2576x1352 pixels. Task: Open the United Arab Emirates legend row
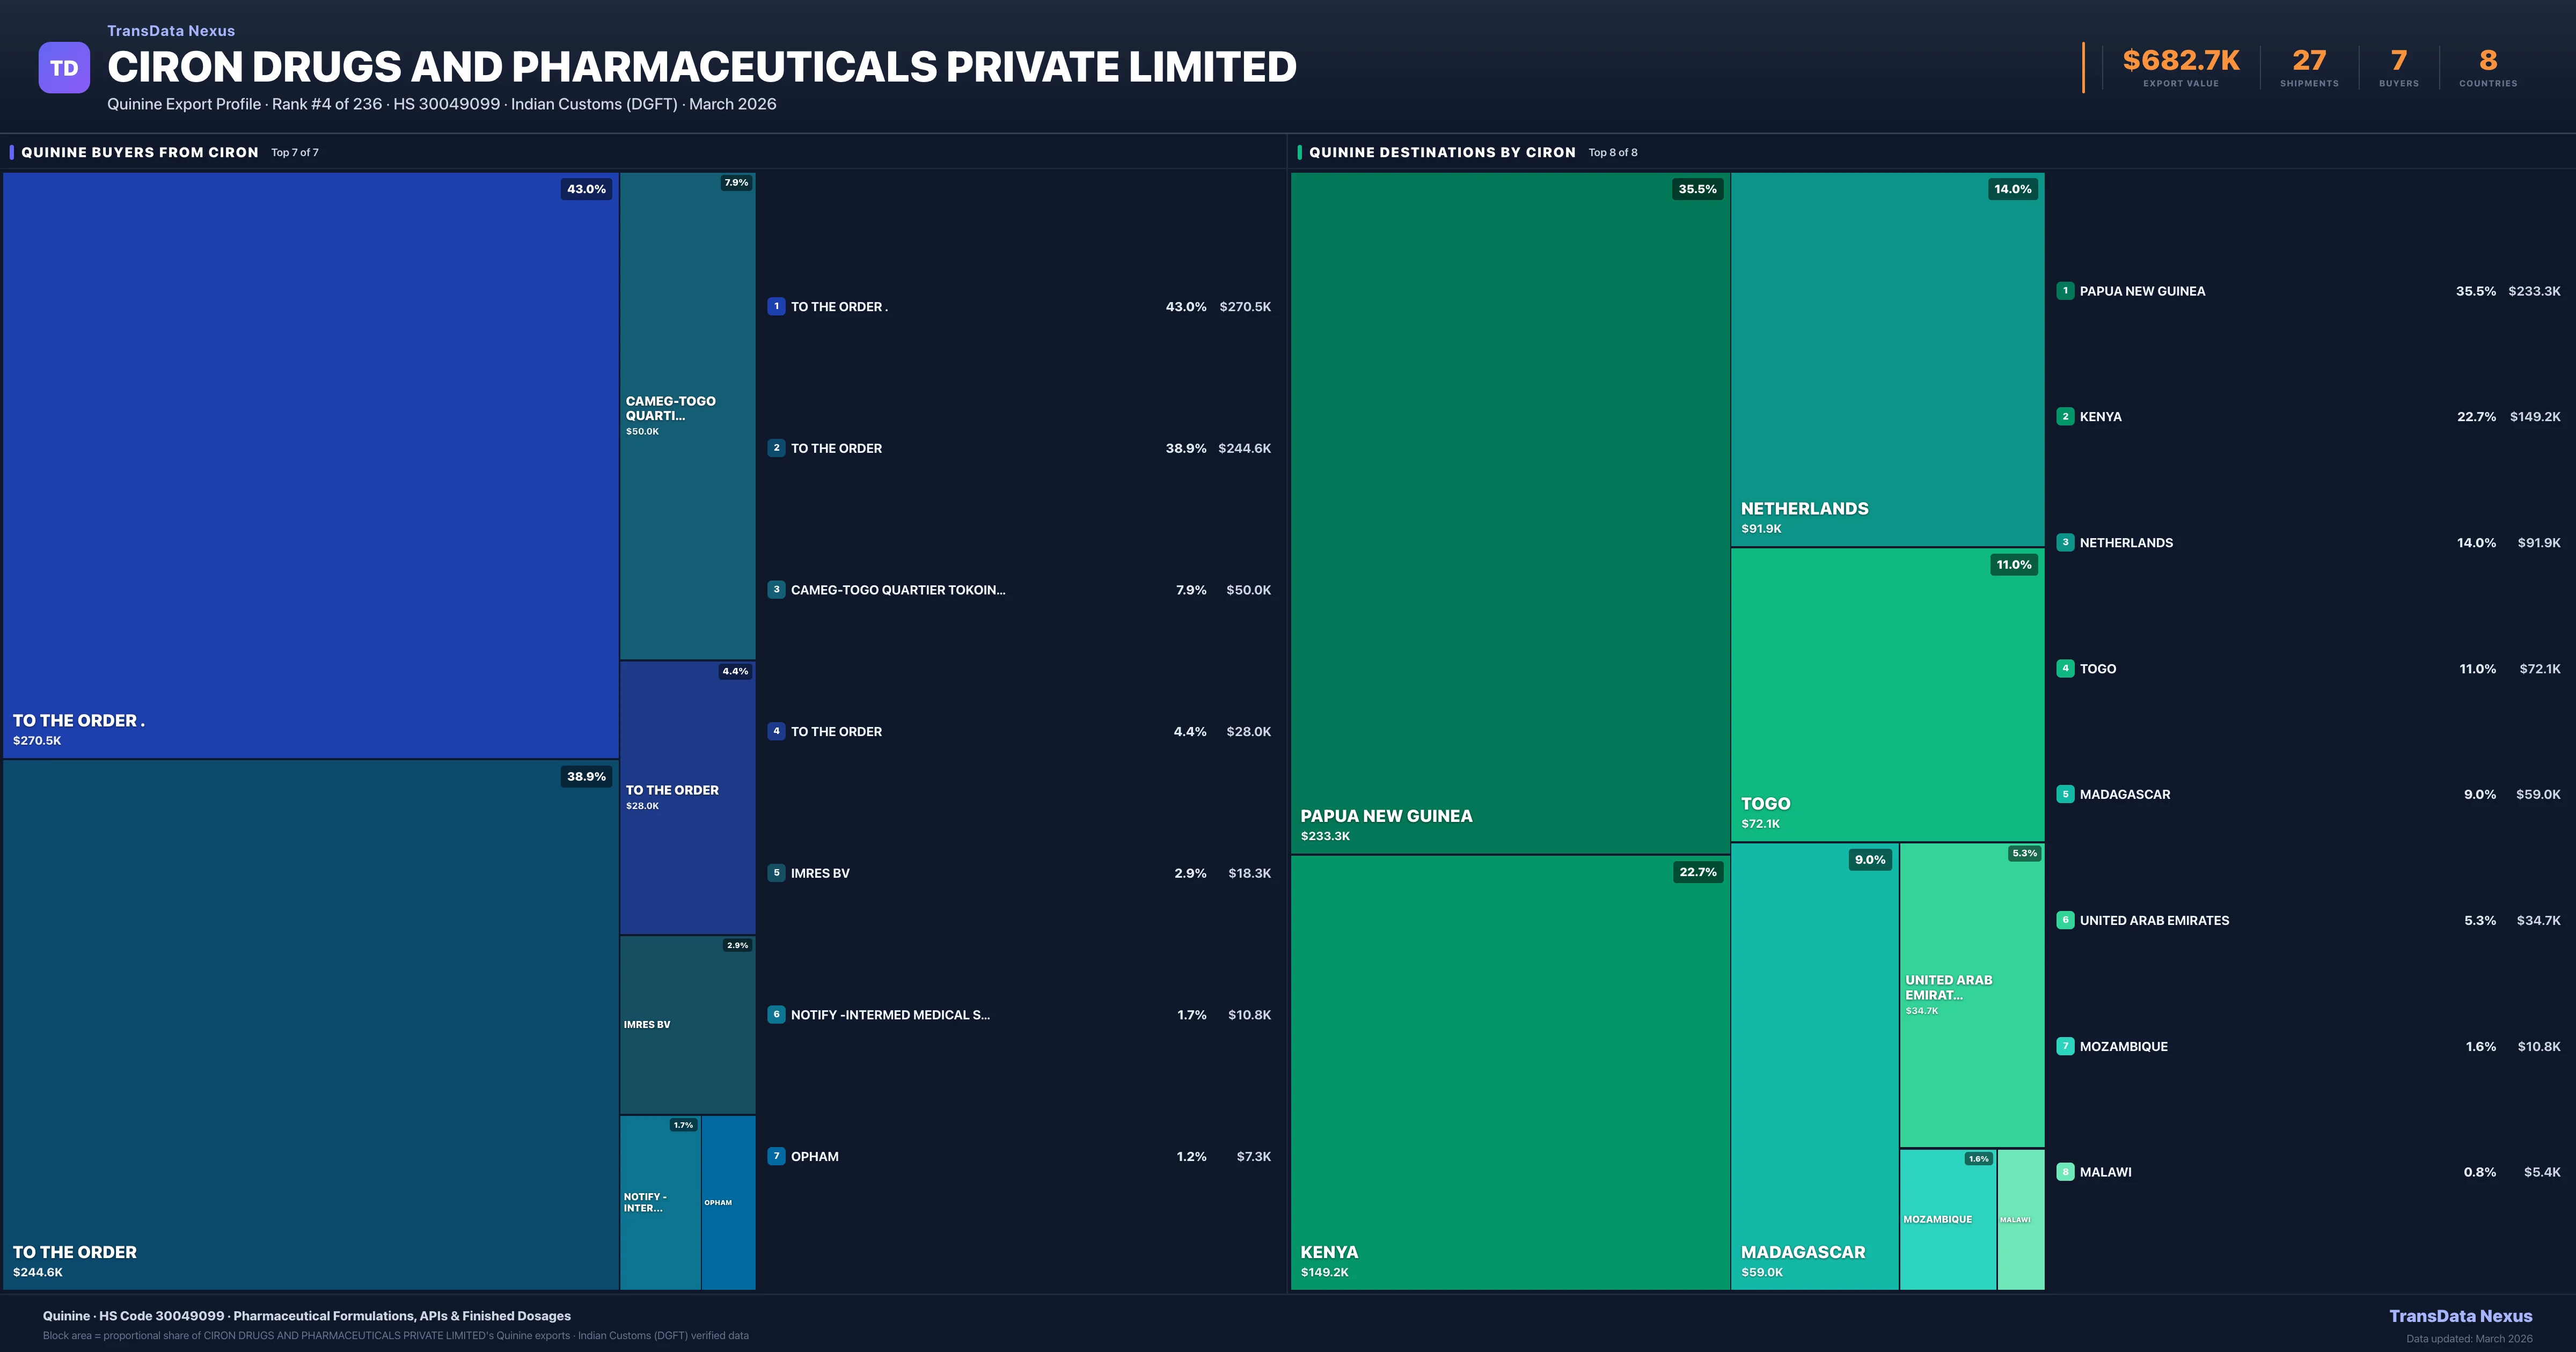point(2154,921)
